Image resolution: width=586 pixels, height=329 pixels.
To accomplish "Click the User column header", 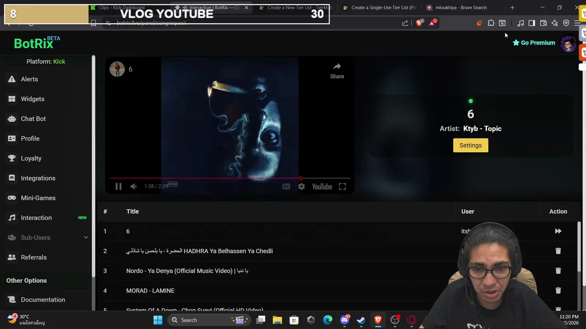I will [467, 212].
